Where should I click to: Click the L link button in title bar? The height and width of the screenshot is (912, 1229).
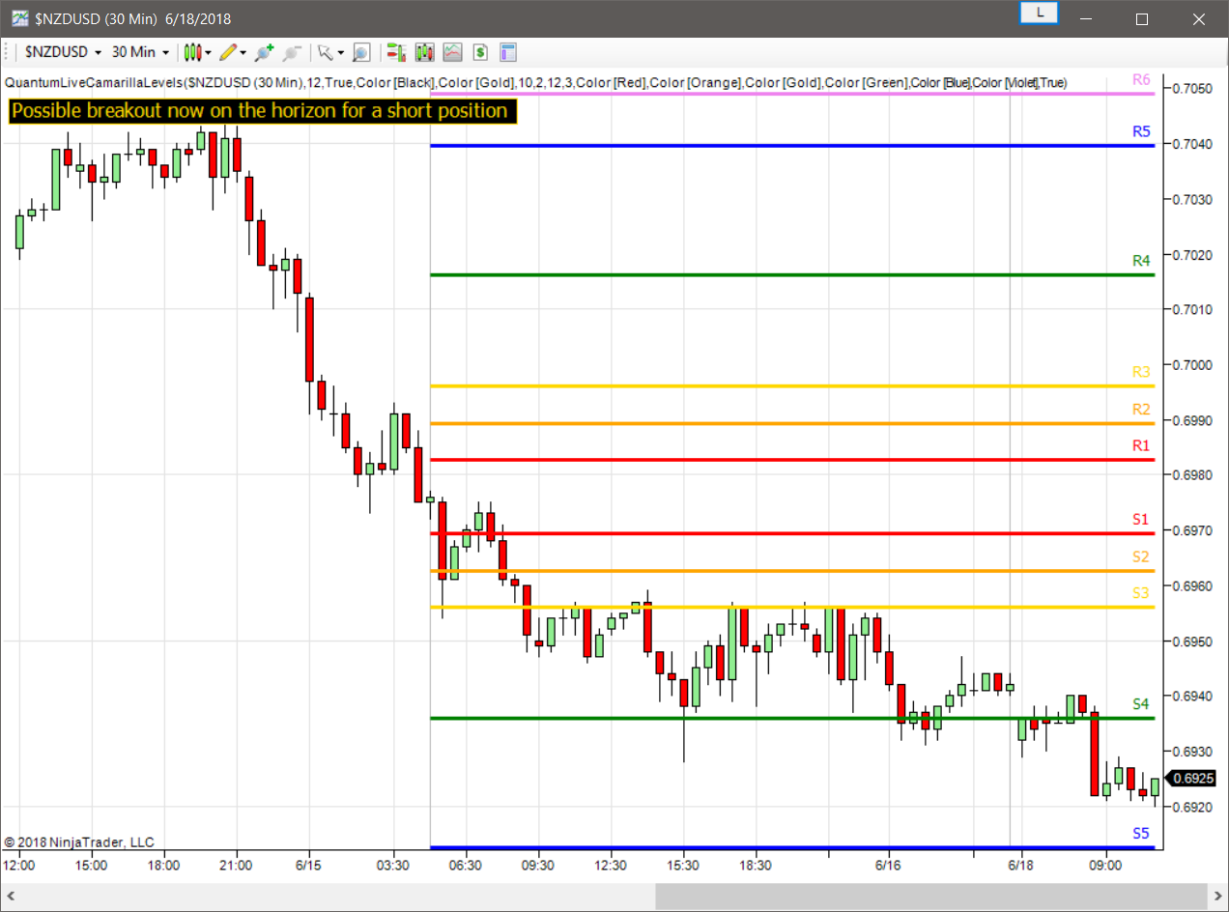(x=1040, y=13)
